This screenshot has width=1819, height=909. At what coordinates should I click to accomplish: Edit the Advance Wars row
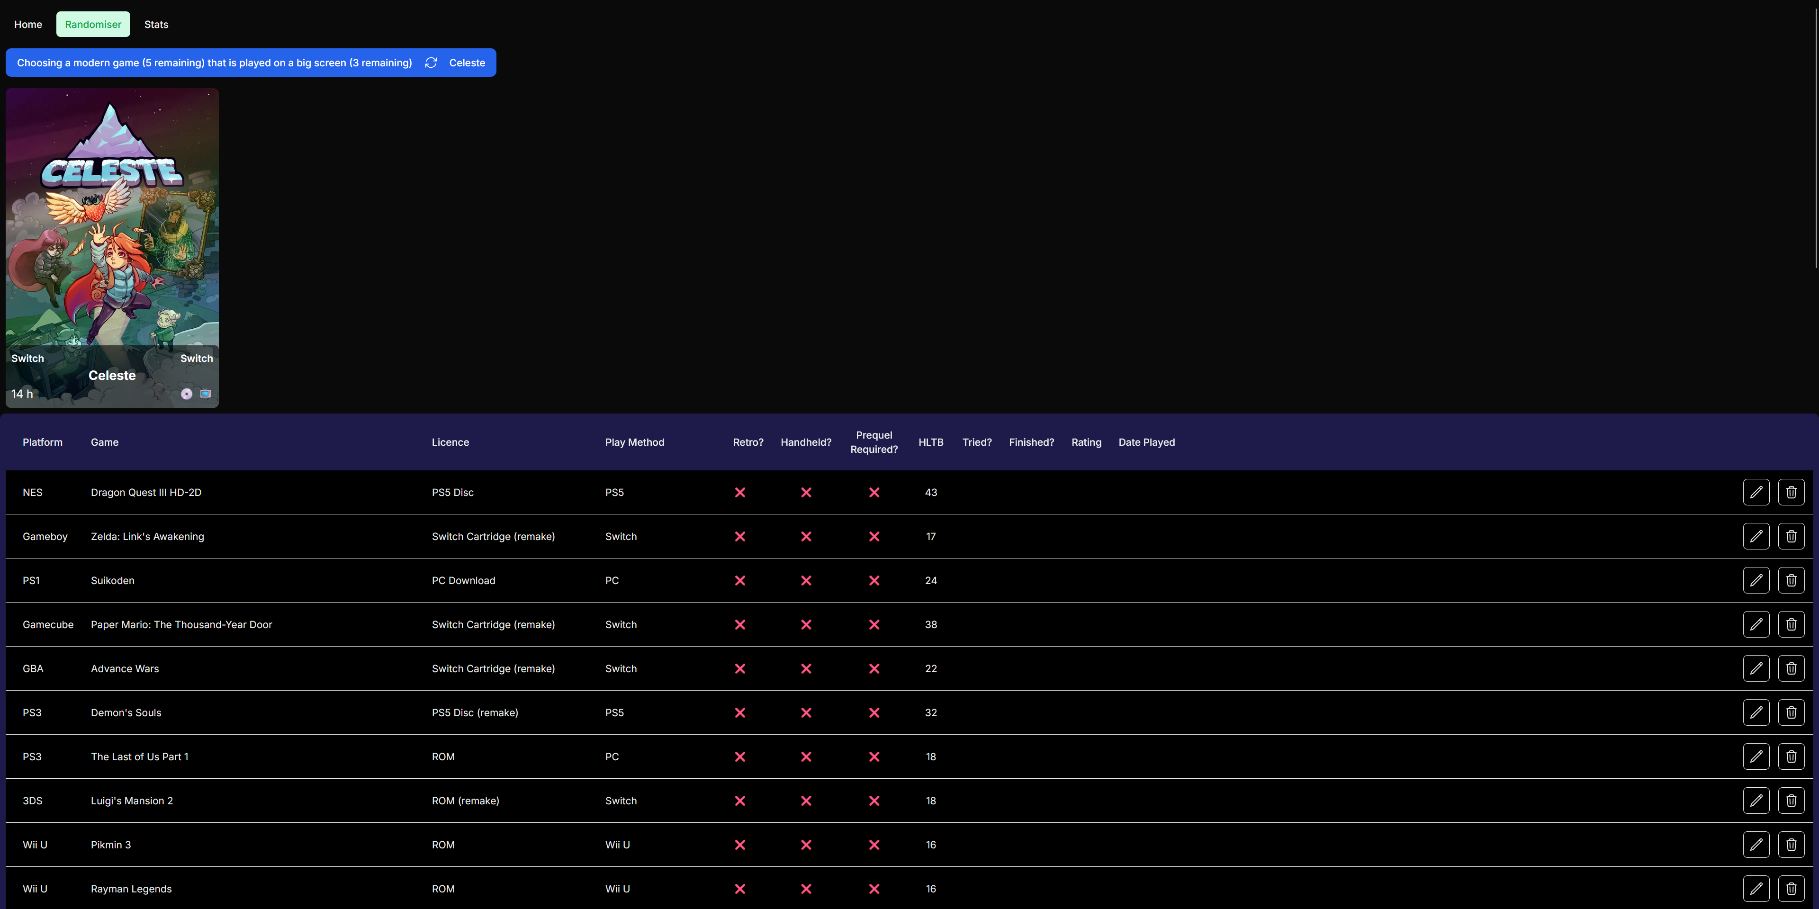point(1756,669)
